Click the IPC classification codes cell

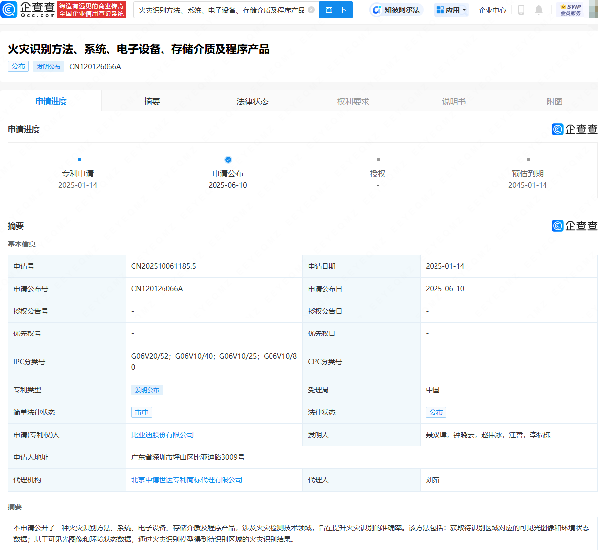pyautogui.click(x=214, y=362)
